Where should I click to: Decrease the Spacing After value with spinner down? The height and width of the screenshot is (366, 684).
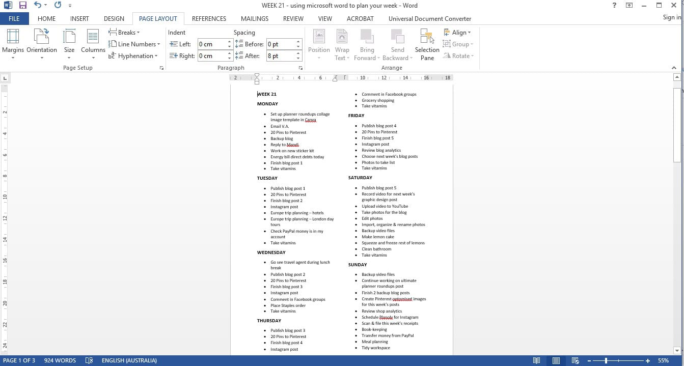[299, 59]
